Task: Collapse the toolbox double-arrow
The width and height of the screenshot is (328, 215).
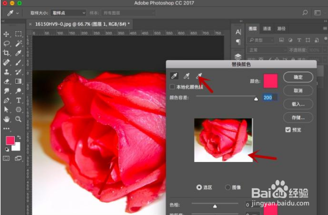Action: (x=3, y=21)
